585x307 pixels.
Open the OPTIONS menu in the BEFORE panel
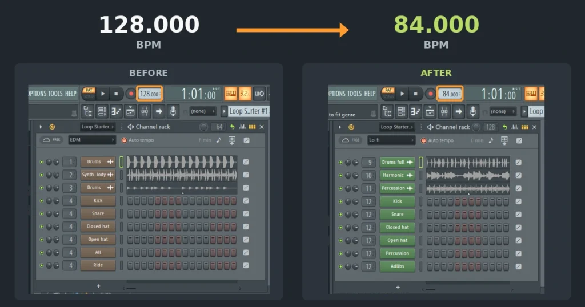click(x=37, y=94)
